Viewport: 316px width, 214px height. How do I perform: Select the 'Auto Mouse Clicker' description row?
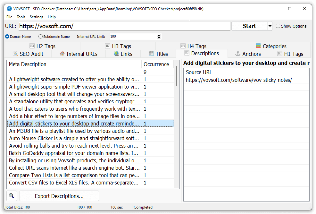90,138
